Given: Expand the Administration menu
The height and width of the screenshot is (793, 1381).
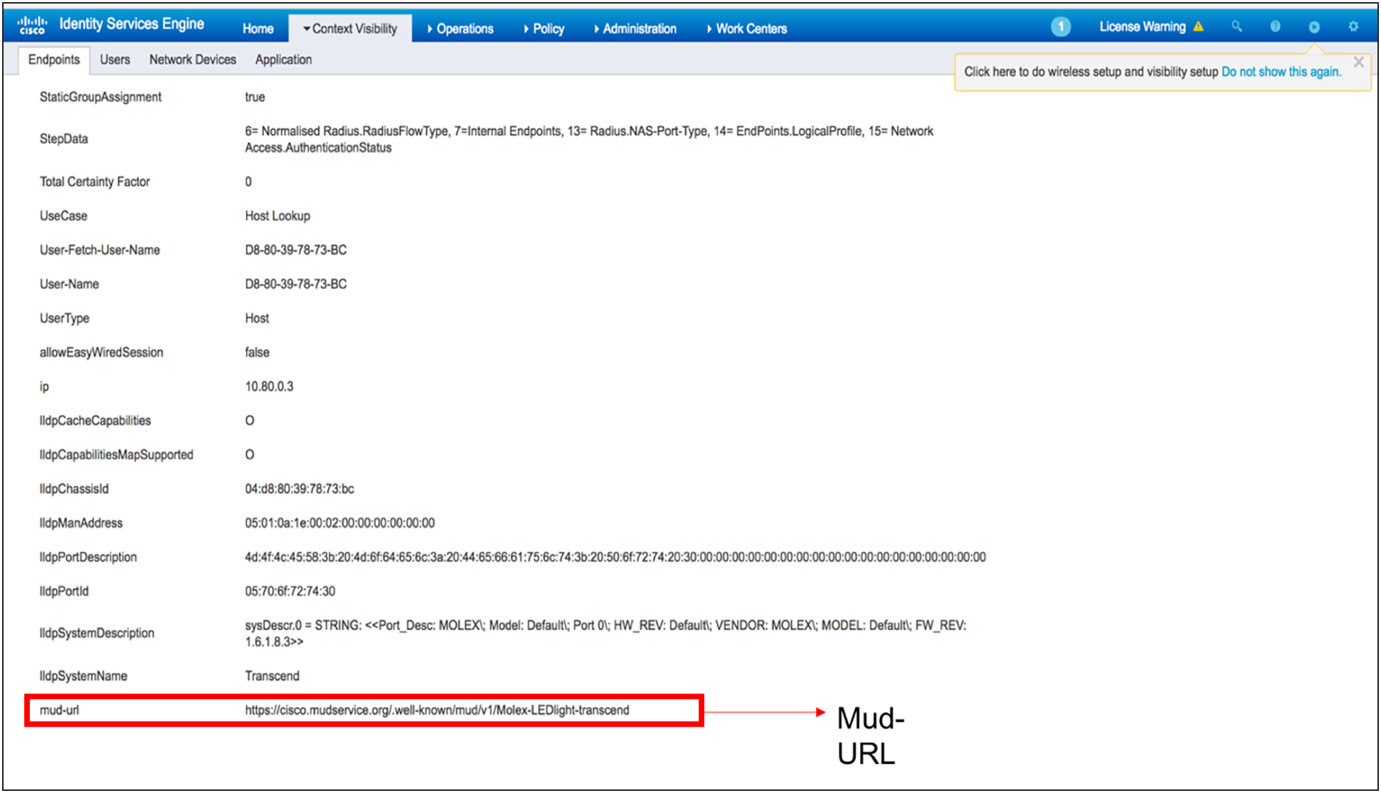Looking at the screenshot, I should [635, 28].
